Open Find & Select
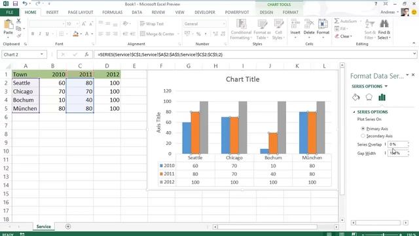Image resolution: width=419 pixels, height=236 pixels. pos(384,29)
